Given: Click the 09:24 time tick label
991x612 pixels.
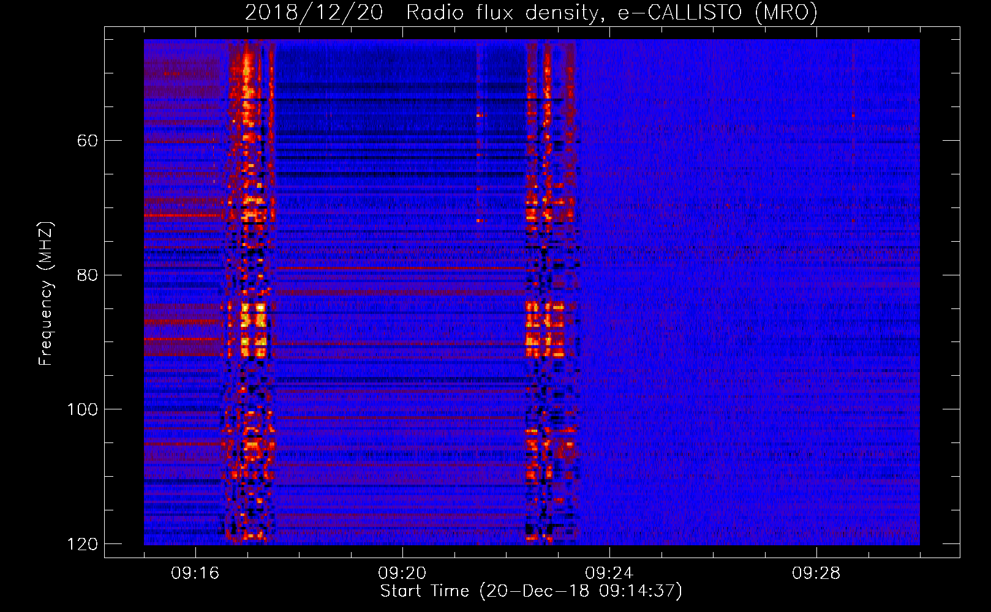Looking at the screenshot, I should [609, 573].
